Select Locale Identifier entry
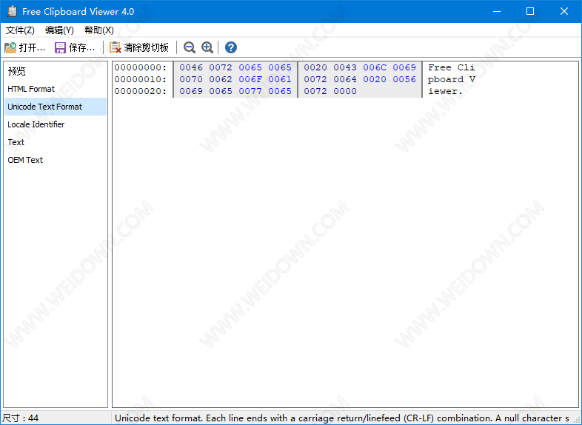This screenshot has width=582, height=425. 56,124
